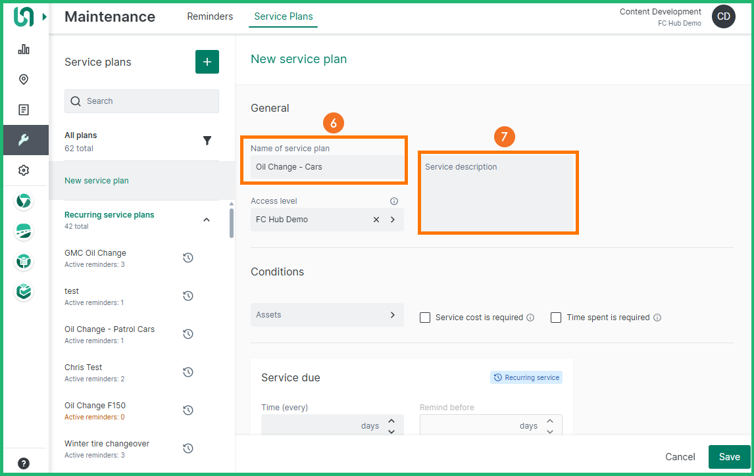Image resolution: width=754 pixels, height=476 pixels.
Task: Click the Save button
Action: (x=729, y=457)
